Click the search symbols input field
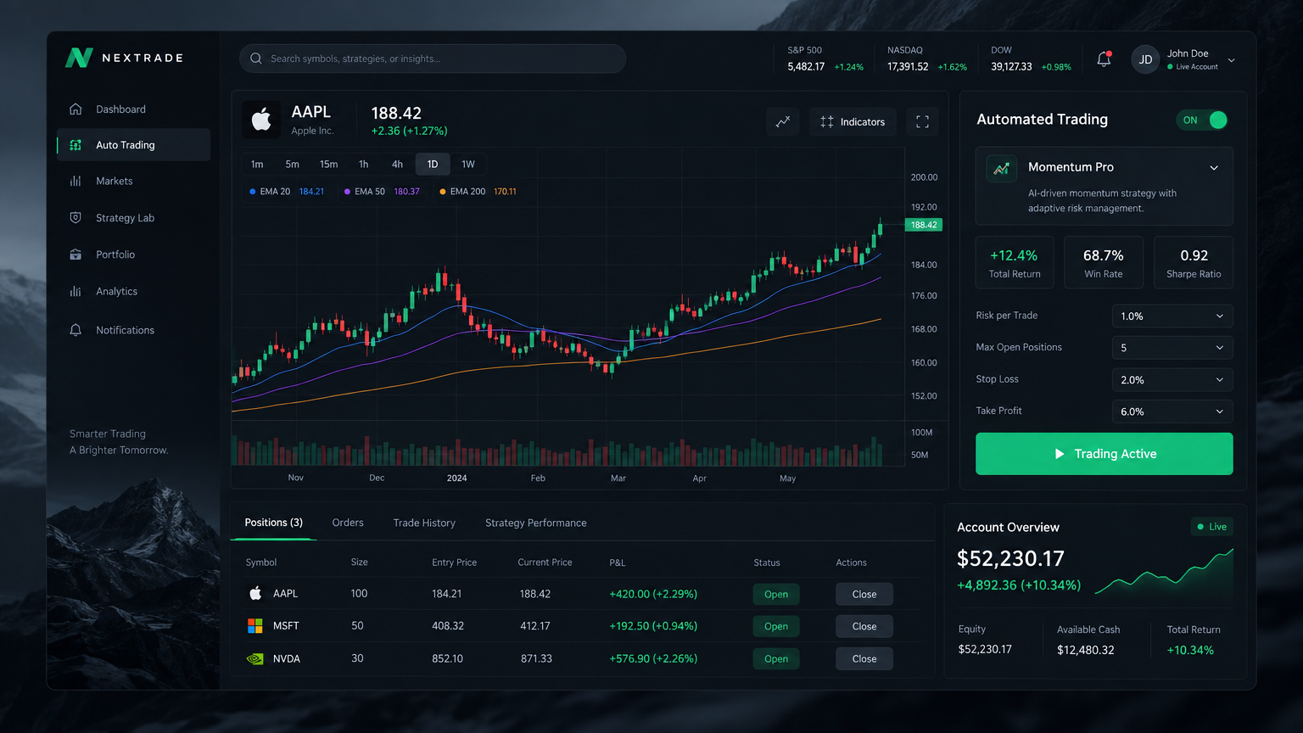This screenshot has width=1303, height=733. [433, 59]
